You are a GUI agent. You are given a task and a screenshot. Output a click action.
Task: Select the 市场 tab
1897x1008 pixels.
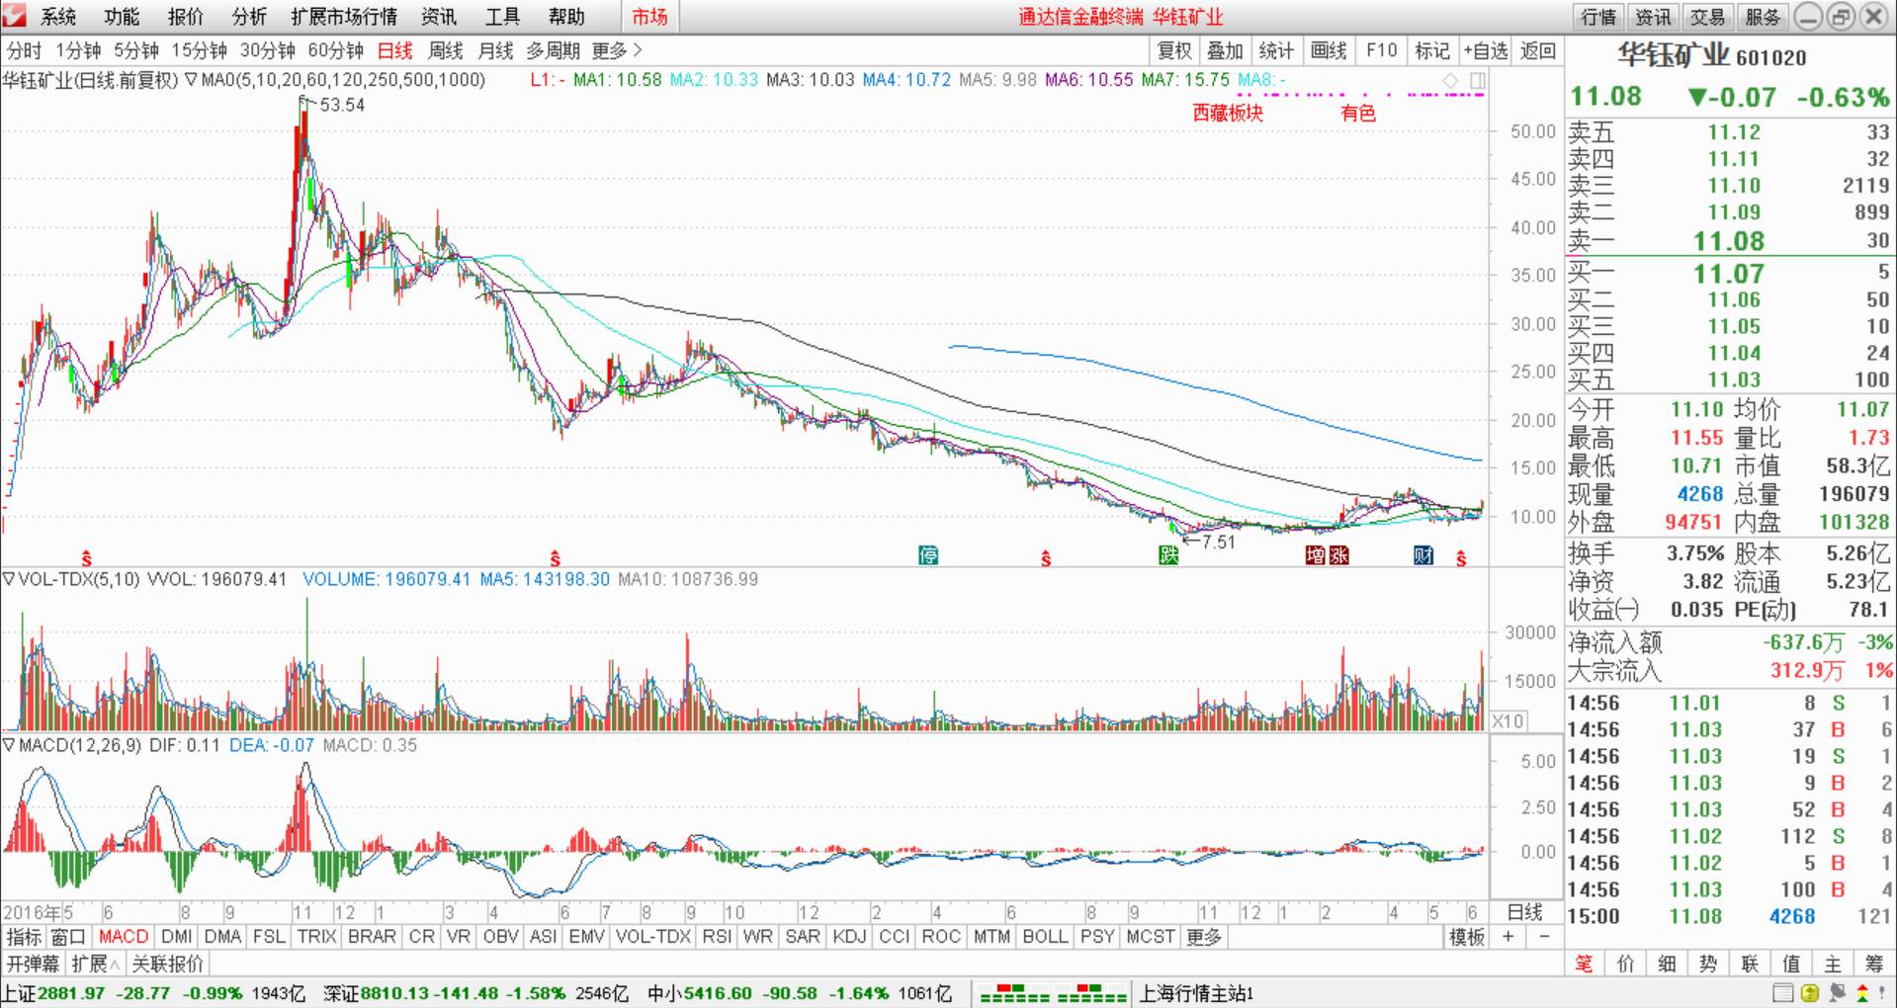(649, 17)
